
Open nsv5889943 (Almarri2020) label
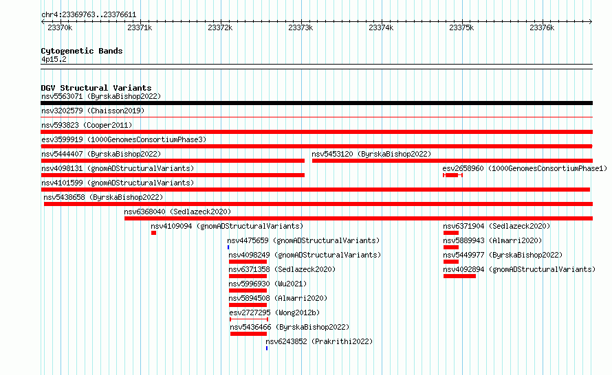point(492,240)
